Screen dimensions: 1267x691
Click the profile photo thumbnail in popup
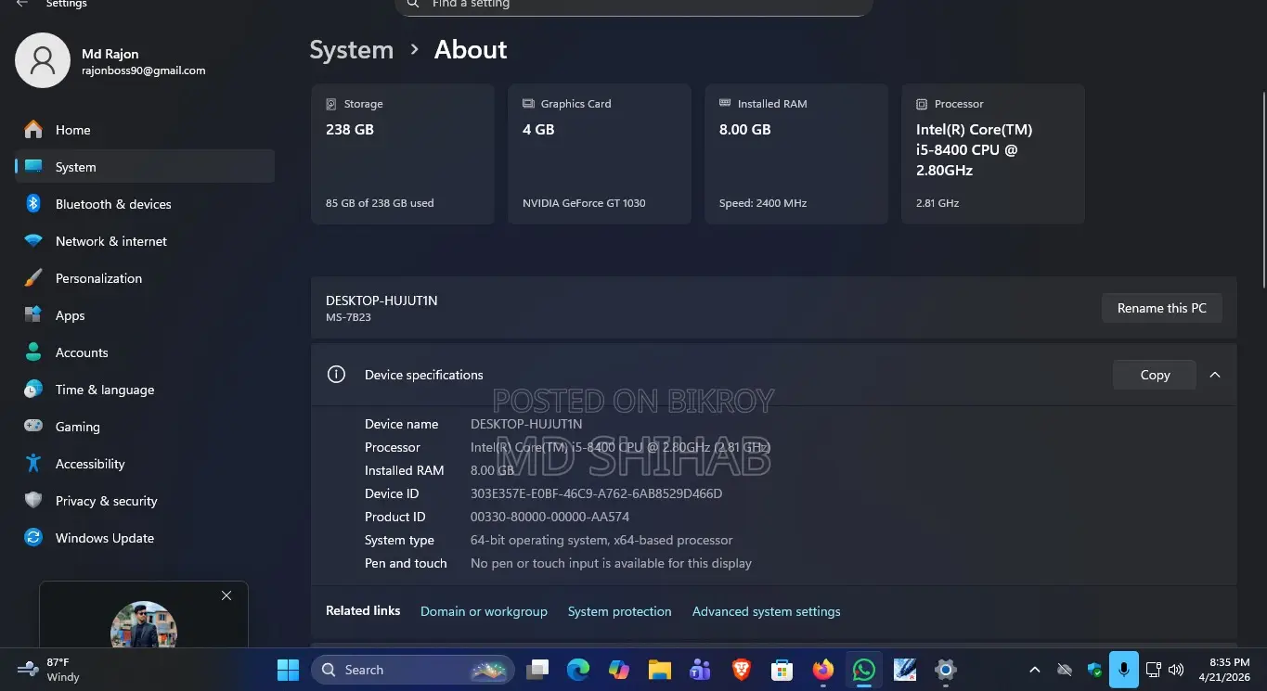[x=144, y=625]
